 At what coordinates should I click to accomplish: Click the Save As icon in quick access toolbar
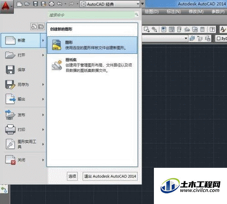click(x=44, y=4)
